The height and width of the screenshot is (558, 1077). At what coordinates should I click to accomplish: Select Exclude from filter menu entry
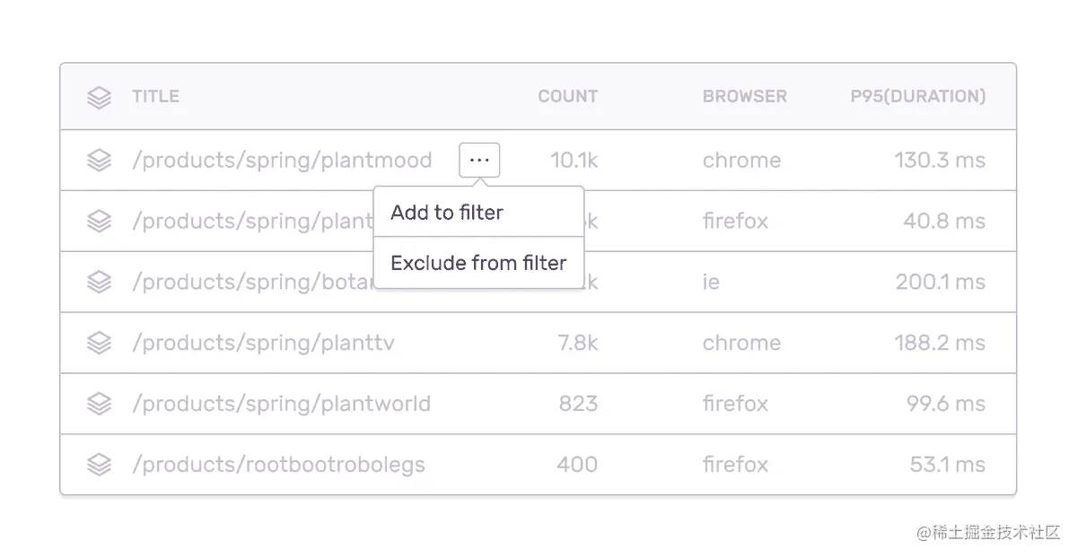tap(478, 263)
